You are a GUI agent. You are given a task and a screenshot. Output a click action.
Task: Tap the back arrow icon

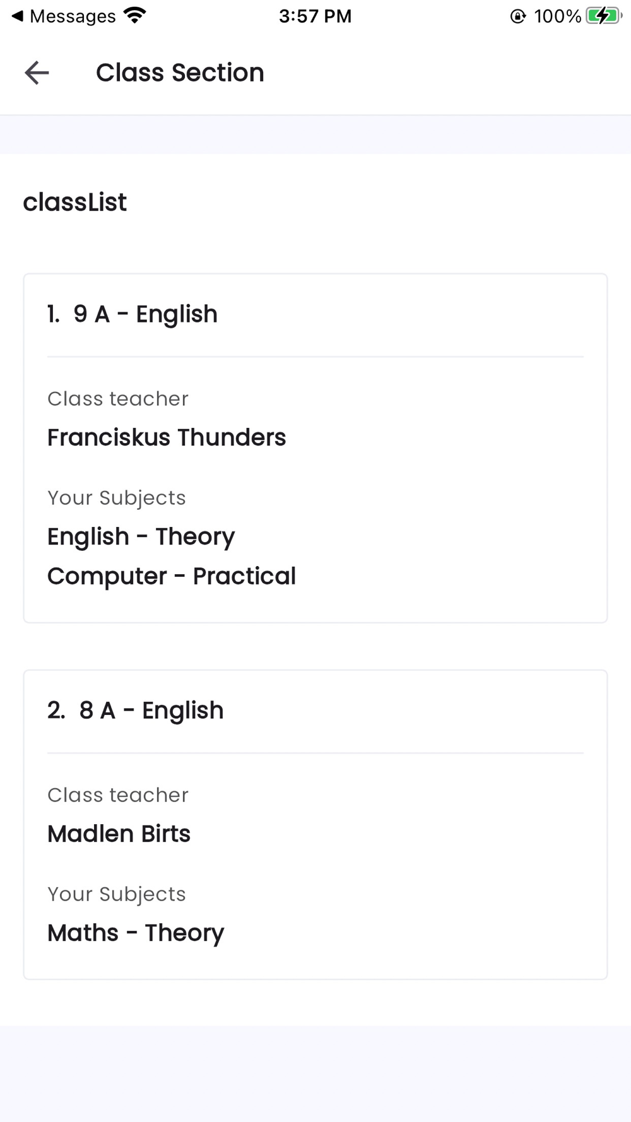[x=37, y=73]
